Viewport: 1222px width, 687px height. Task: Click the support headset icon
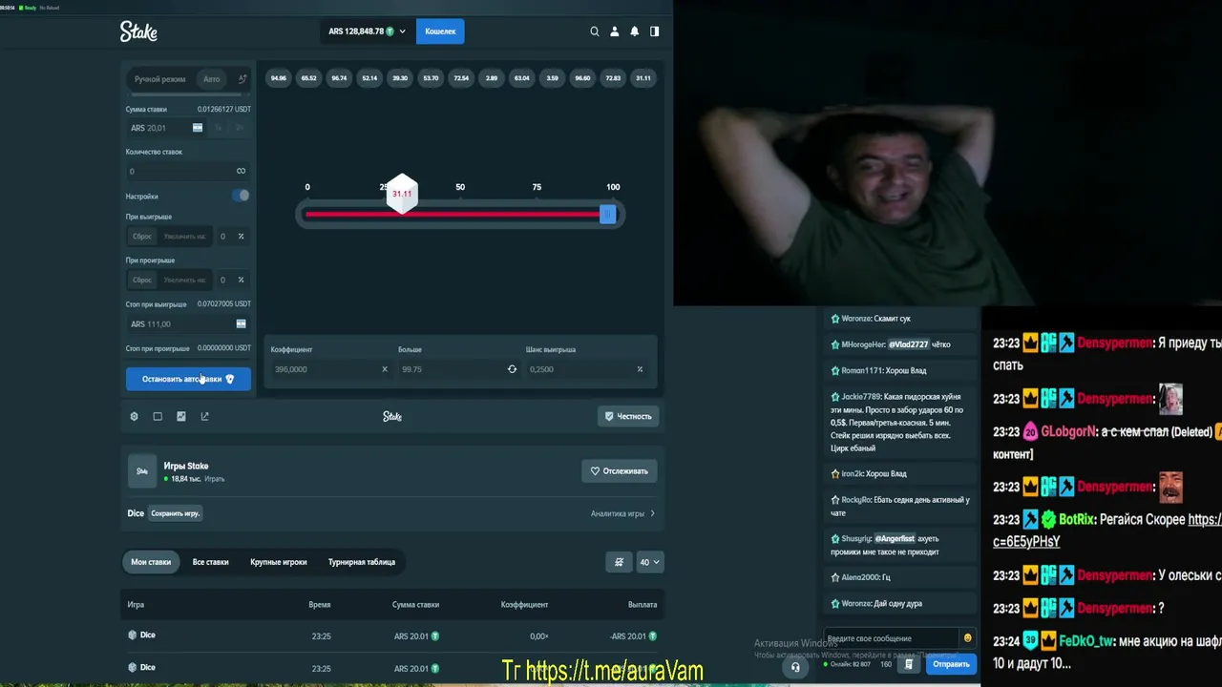[x=795, y=667]
